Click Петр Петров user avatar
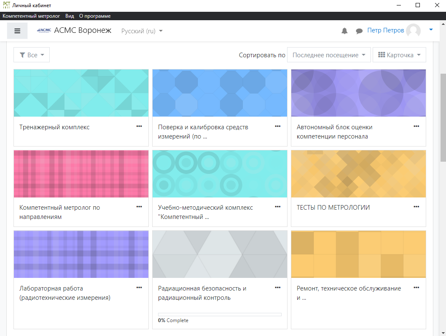This screenshot has height=336, width=446. point(413,31)
